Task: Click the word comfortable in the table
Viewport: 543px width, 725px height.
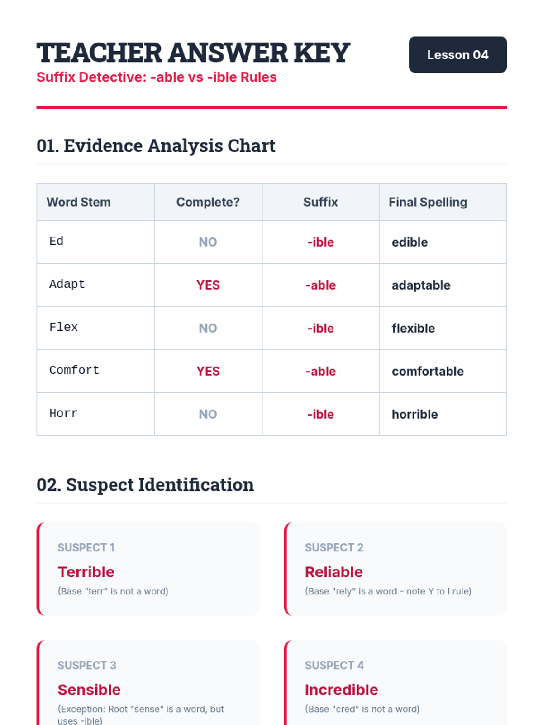Action: click(428, 371)
